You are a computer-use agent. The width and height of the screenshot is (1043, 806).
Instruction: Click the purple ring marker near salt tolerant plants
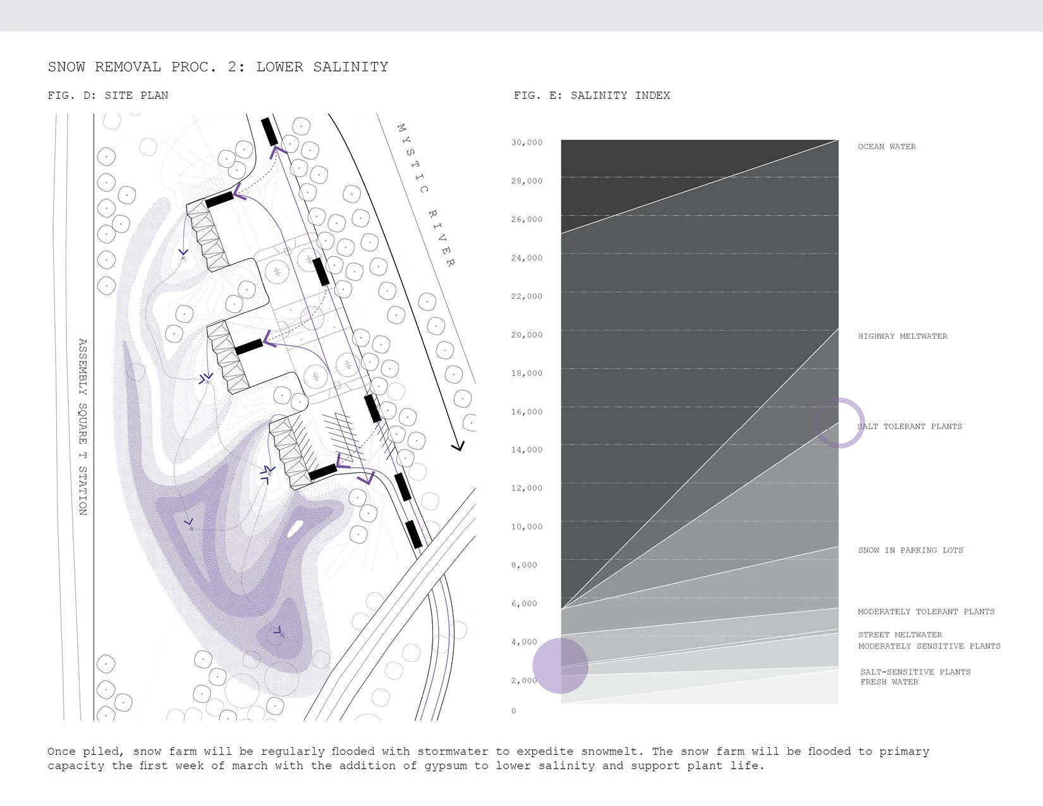(839, 423)
